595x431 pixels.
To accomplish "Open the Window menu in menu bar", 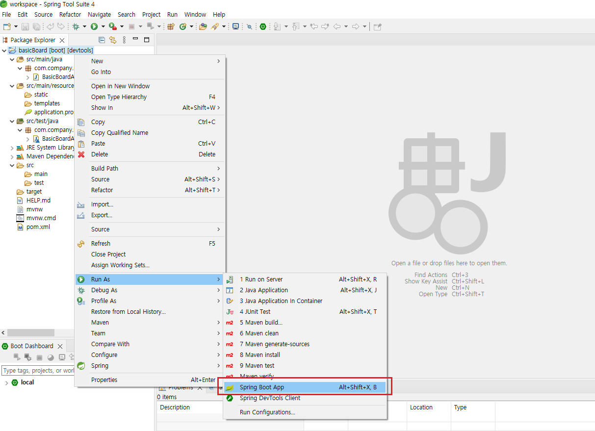I will 195,14.
